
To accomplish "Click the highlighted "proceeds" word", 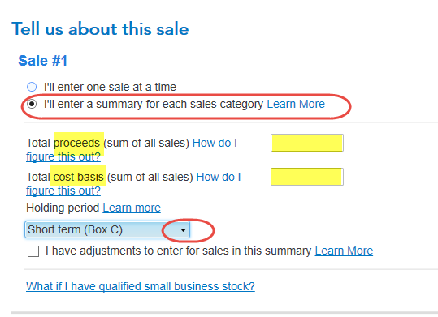I will point(76,143).
